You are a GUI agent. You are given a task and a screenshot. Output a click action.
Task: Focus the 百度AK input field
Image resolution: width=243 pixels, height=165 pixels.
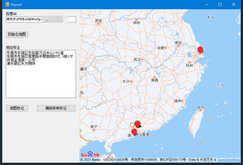coord(41,19)
